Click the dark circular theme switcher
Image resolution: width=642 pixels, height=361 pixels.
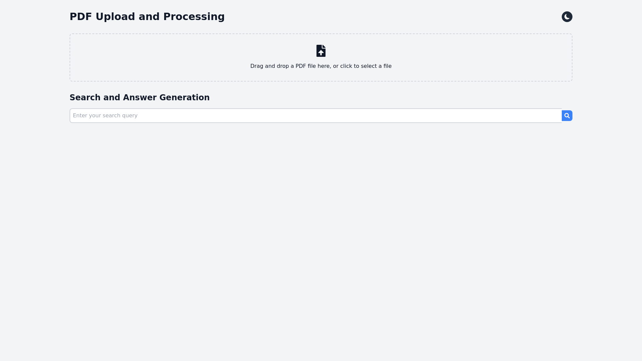click(567, 17)
